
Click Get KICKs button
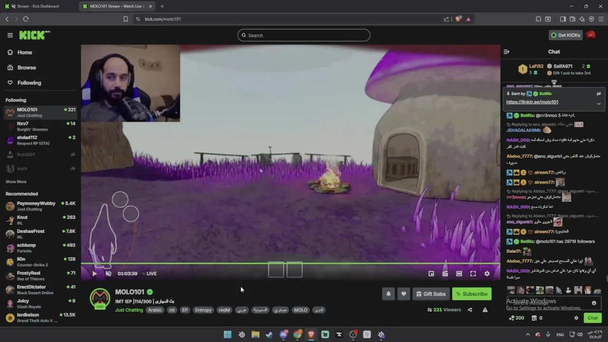[565, 35]
